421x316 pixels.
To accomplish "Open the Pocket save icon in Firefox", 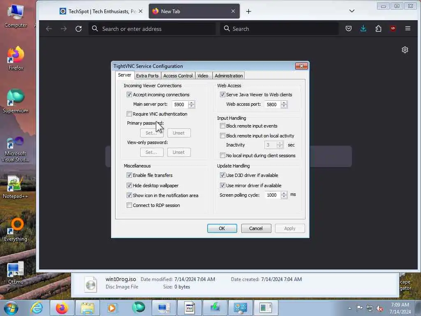I will (x=349, y=28).
